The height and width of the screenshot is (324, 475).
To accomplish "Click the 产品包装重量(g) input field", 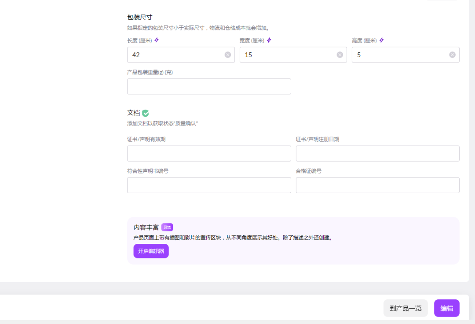I will coord(209,86).
